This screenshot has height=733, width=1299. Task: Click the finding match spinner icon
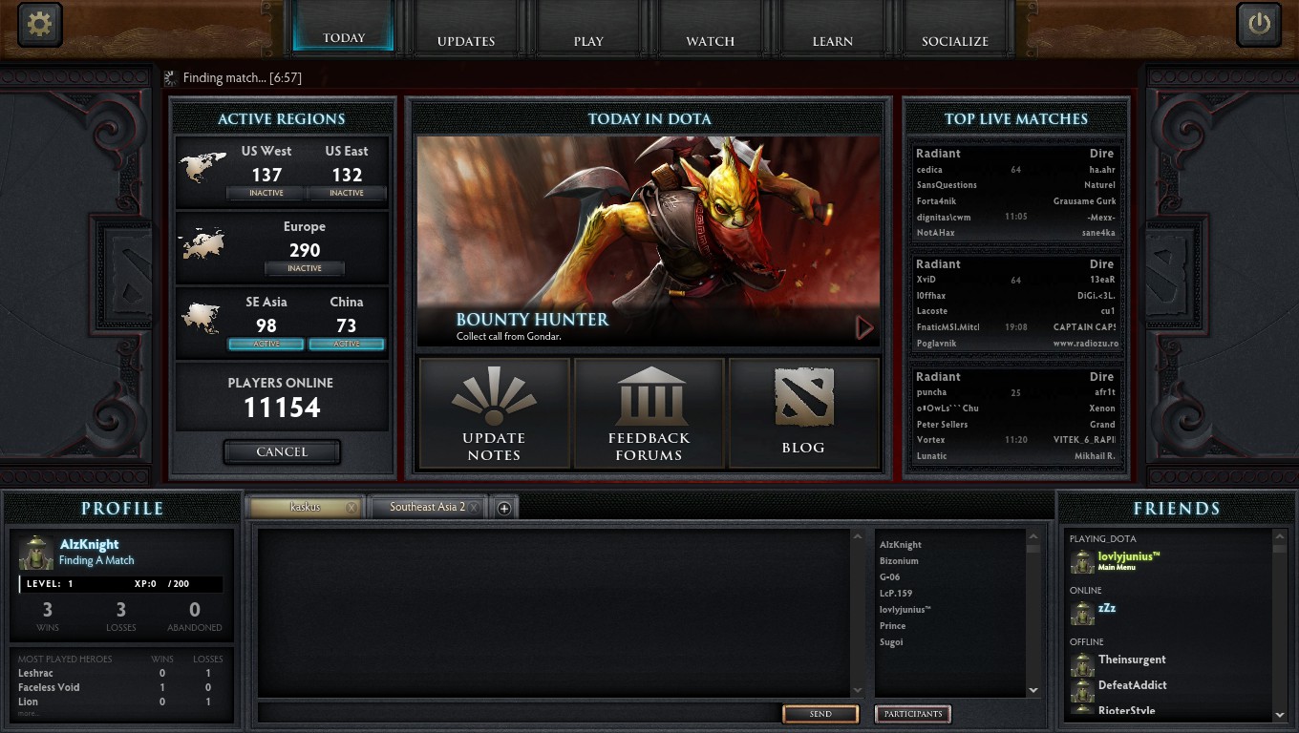(x=170, y=78)
